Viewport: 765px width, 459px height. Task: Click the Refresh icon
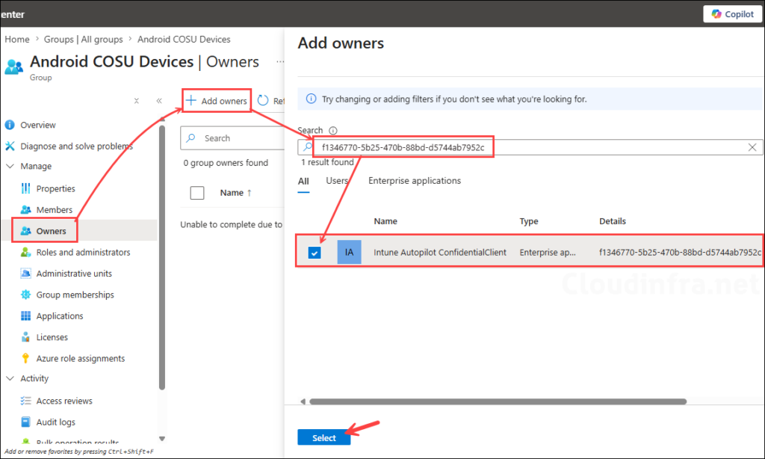point(263,100)
